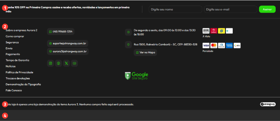Click the À Vista label
The width and height of the screenshot is (280, 121).
[x=206, y=36]
